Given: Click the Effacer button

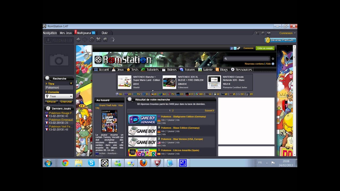Looking at the screenshot, I should click(x=51, y=102).
